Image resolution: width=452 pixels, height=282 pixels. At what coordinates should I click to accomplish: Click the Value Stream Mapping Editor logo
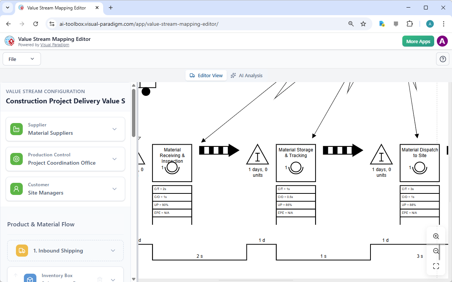(x=9, y=41)
